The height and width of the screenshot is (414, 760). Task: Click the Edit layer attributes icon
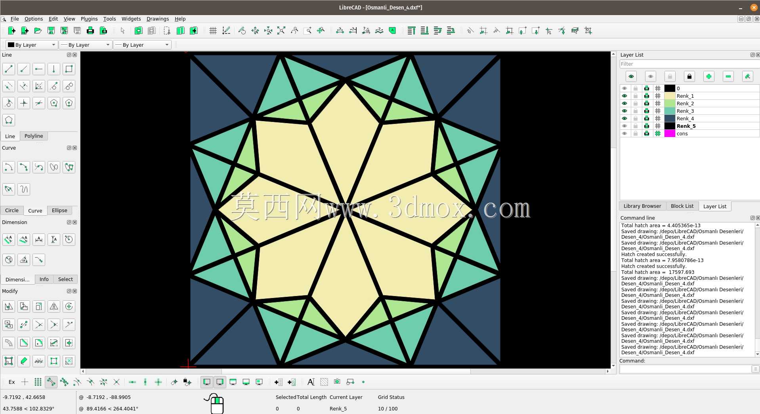[x=748, y=76]
